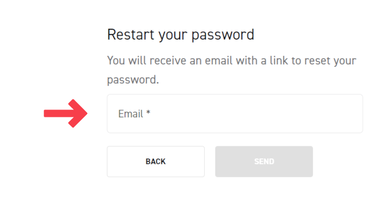Click the word 'password' in the heading
This screenshot has height=200, width=375.
point(223,35)
